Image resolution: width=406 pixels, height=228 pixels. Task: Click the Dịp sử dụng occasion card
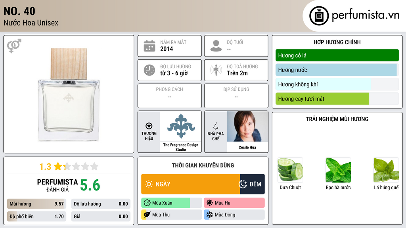pyautogui.click(x=236, y=96)
